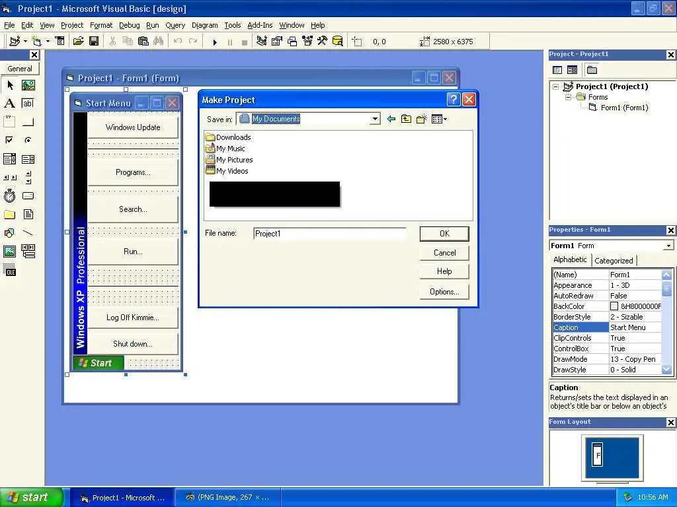Click Up One Level icon in Make Project

[407, 119]
